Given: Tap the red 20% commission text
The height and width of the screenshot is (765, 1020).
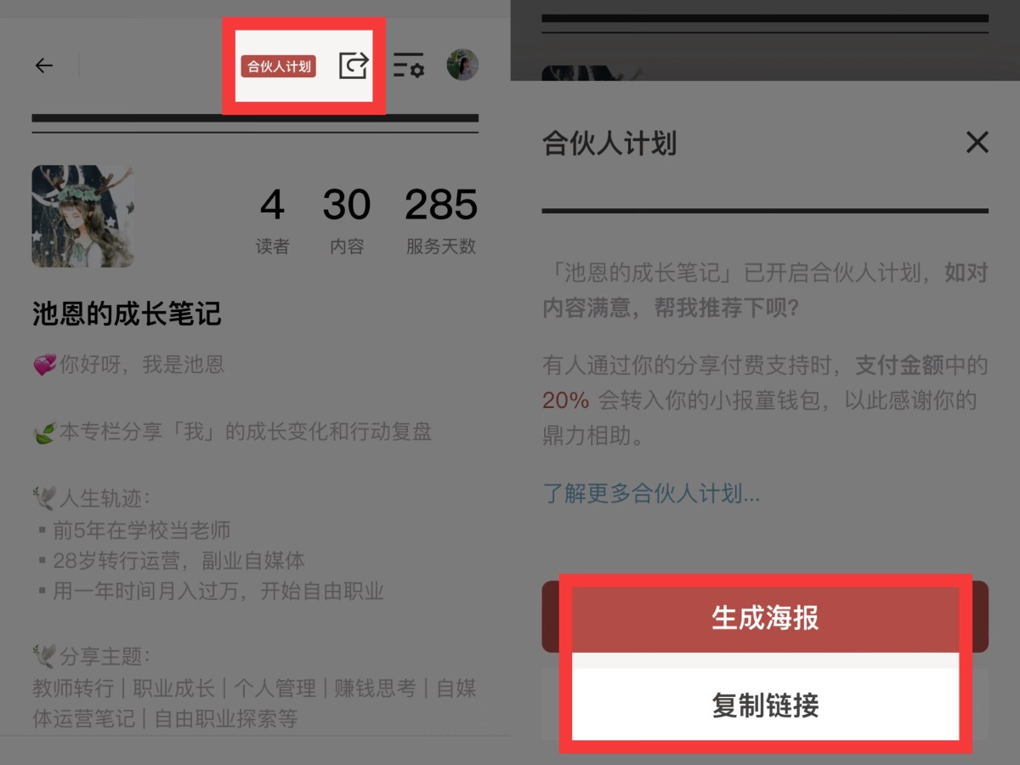Looking at the screenshot, I should point(566,400).
